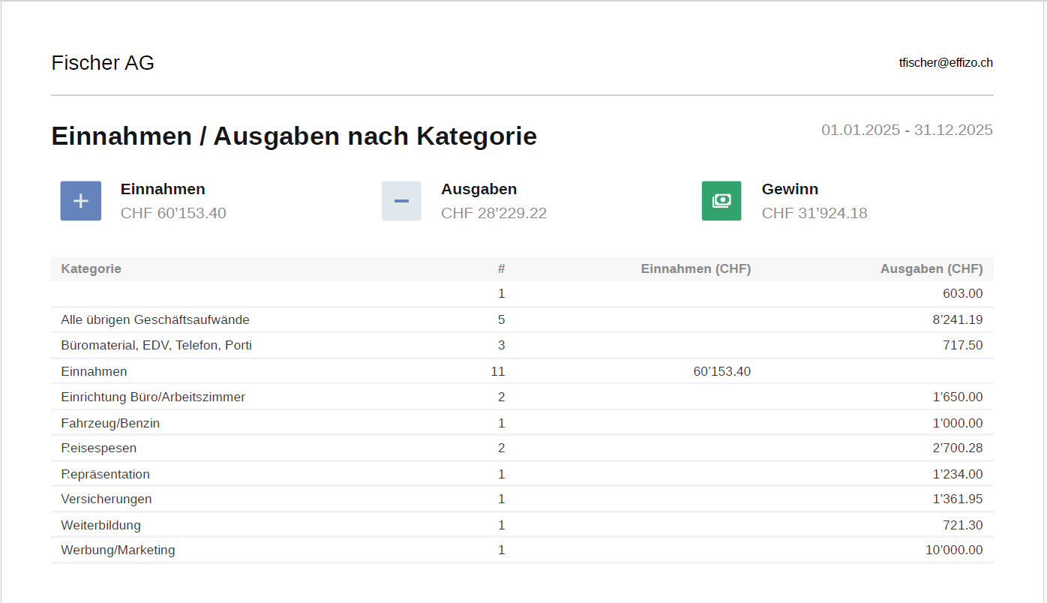Screen dimensions: 1047x603
Task: Select the Versicherungen category row
Action: (106, 499)
